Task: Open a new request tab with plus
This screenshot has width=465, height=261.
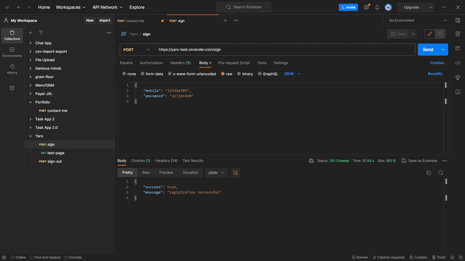Action: coord(225,20)
